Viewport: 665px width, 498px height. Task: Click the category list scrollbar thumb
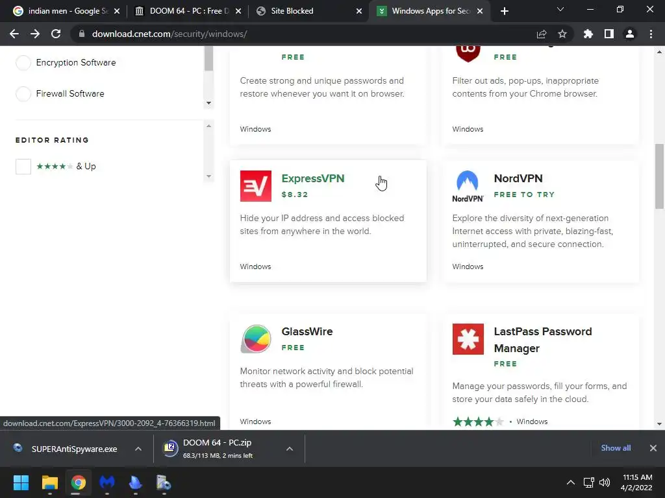click(x=208, y=58)
